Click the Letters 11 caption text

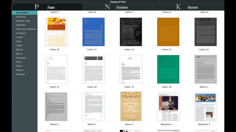click(x=92, y=50)
